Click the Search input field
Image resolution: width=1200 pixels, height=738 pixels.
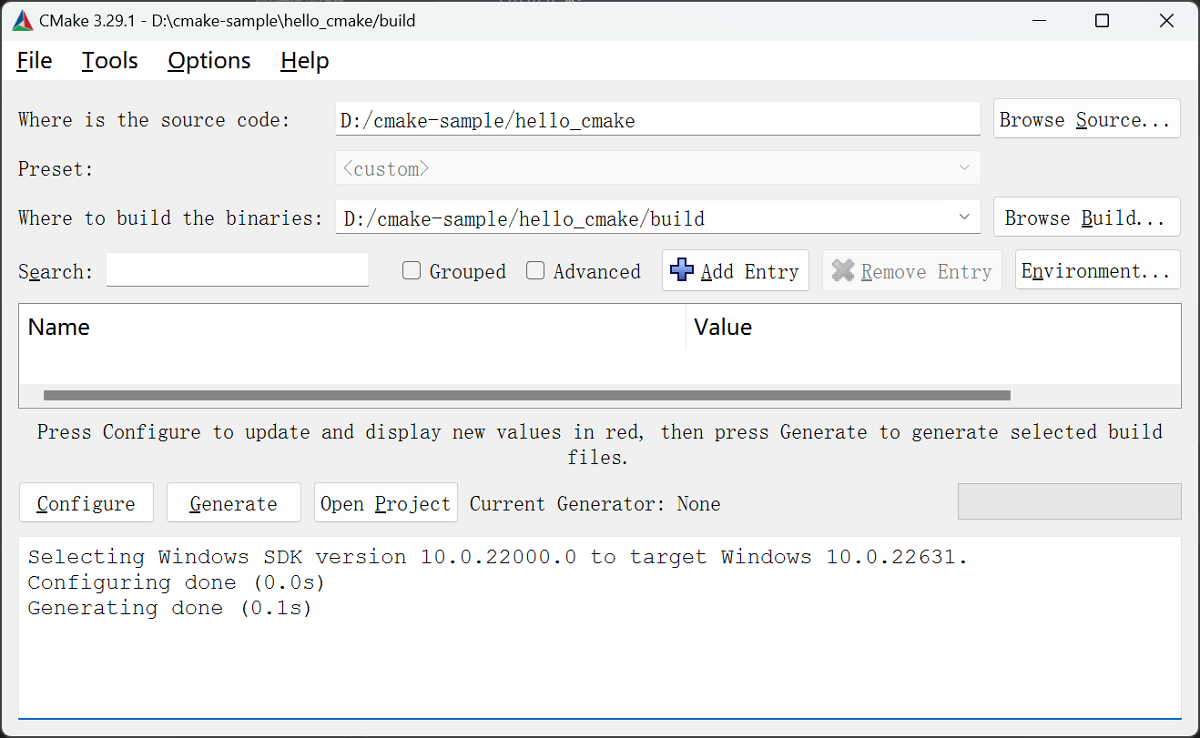click(238, 270)
